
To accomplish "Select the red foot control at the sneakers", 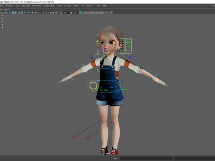I will coord(109,153).
